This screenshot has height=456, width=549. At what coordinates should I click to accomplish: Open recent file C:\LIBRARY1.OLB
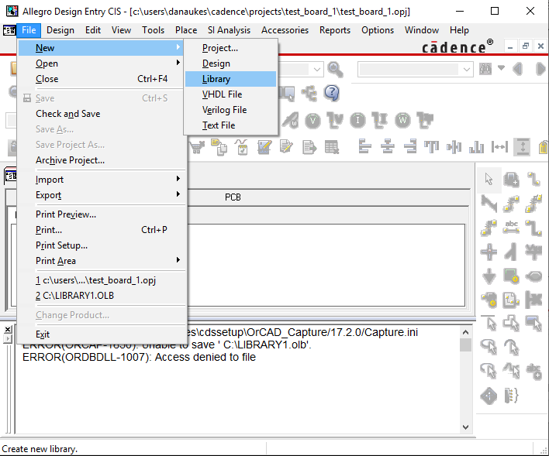[x=101, y=296]
